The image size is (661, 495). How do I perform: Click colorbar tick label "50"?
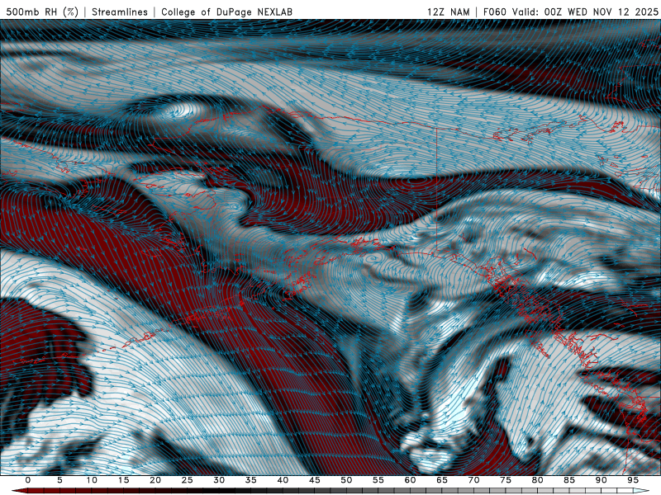[346, 480]
